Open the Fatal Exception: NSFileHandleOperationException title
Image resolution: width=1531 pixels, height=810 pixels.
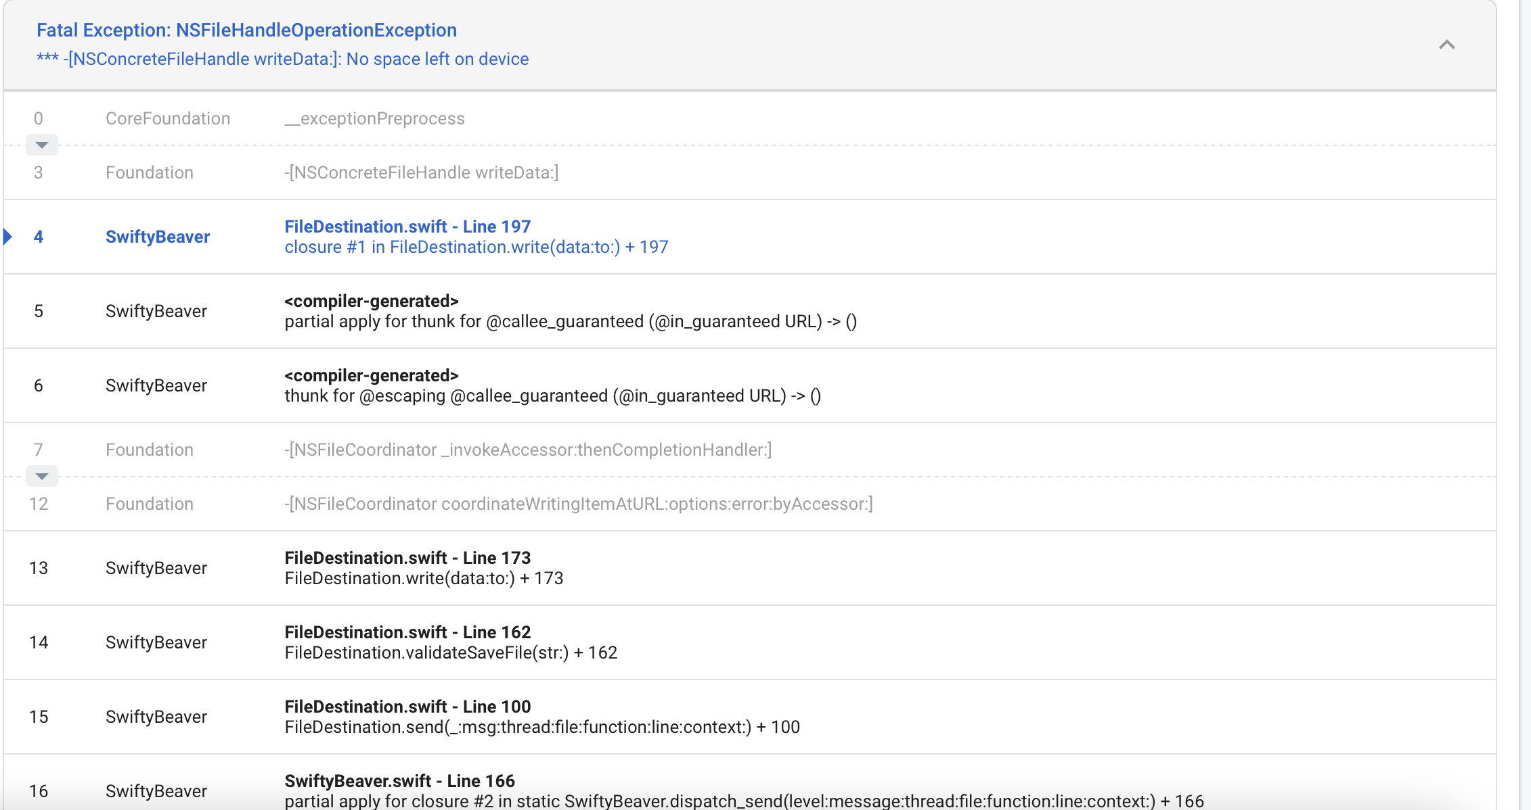(246, 30)
